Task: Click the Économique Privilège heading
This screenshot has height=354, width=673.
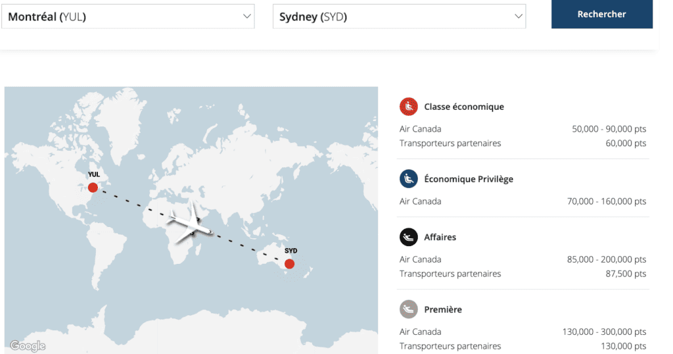Action: click(469, 179)
